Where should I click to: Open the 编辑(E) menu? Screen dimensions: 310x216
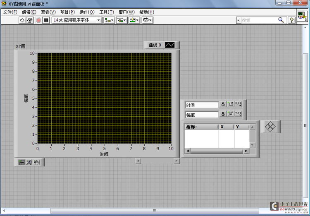(x=29, y=12)
